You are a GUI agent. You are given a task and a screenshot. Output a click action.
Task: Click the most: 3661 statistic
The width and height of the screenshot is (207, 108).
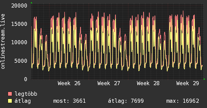(x=69, y=101)
